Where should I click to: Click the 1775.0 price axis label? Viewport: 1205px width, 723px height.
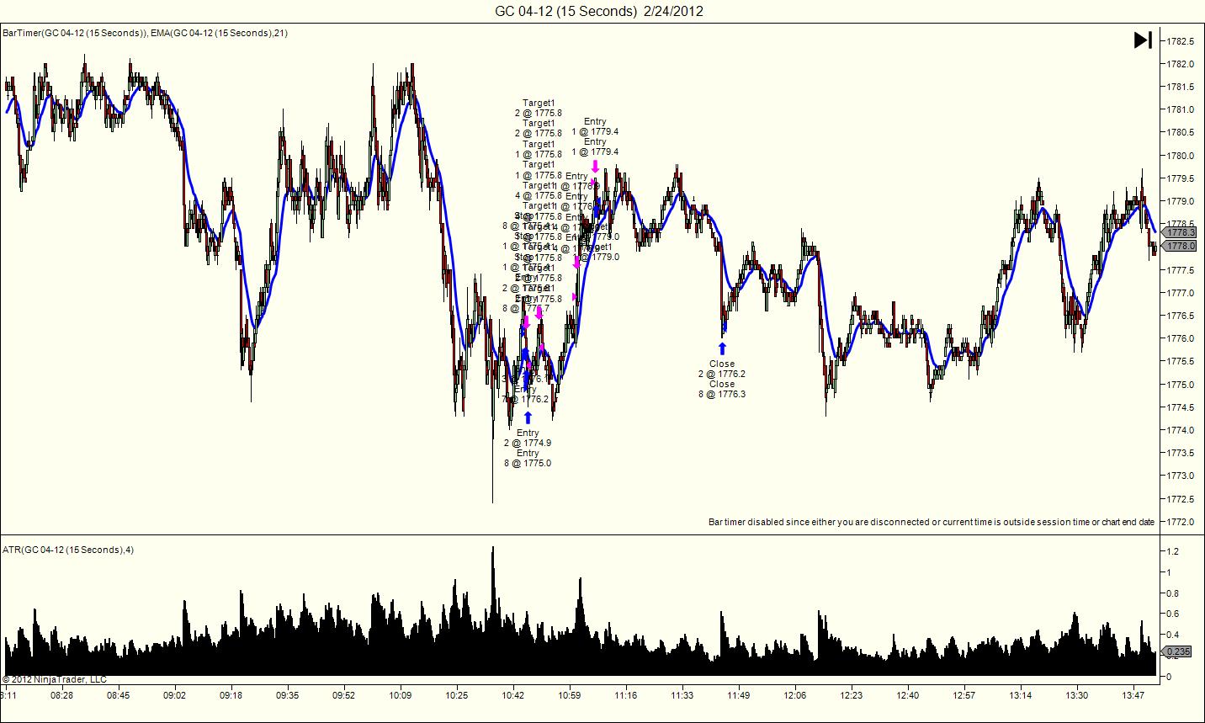click(1181, 385)
